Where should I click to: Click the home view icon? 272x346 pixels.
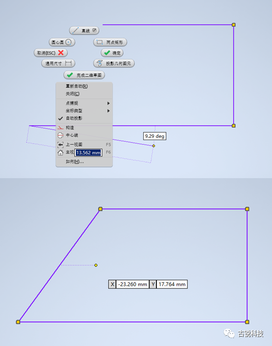coord(60,153)
